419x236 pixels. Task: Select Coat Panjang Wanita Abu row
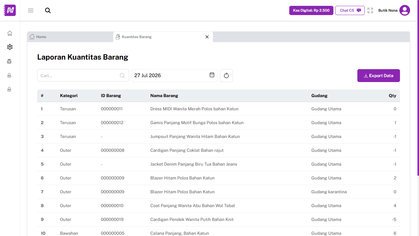coord(218,206)
